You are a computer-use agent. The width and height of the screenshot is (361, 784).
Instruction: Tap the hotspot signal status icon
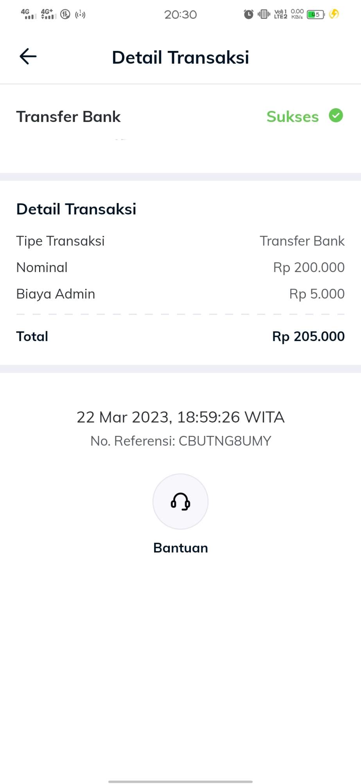[x=80, y=15]
